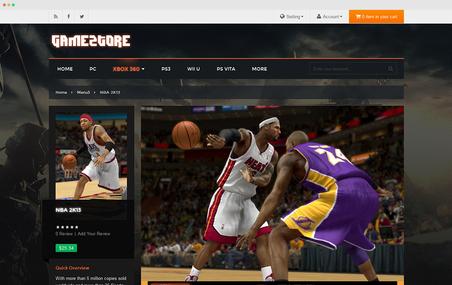View the 0 item in your cart button
This screenshot has width=452, height=285.
[x=376, y=16]
